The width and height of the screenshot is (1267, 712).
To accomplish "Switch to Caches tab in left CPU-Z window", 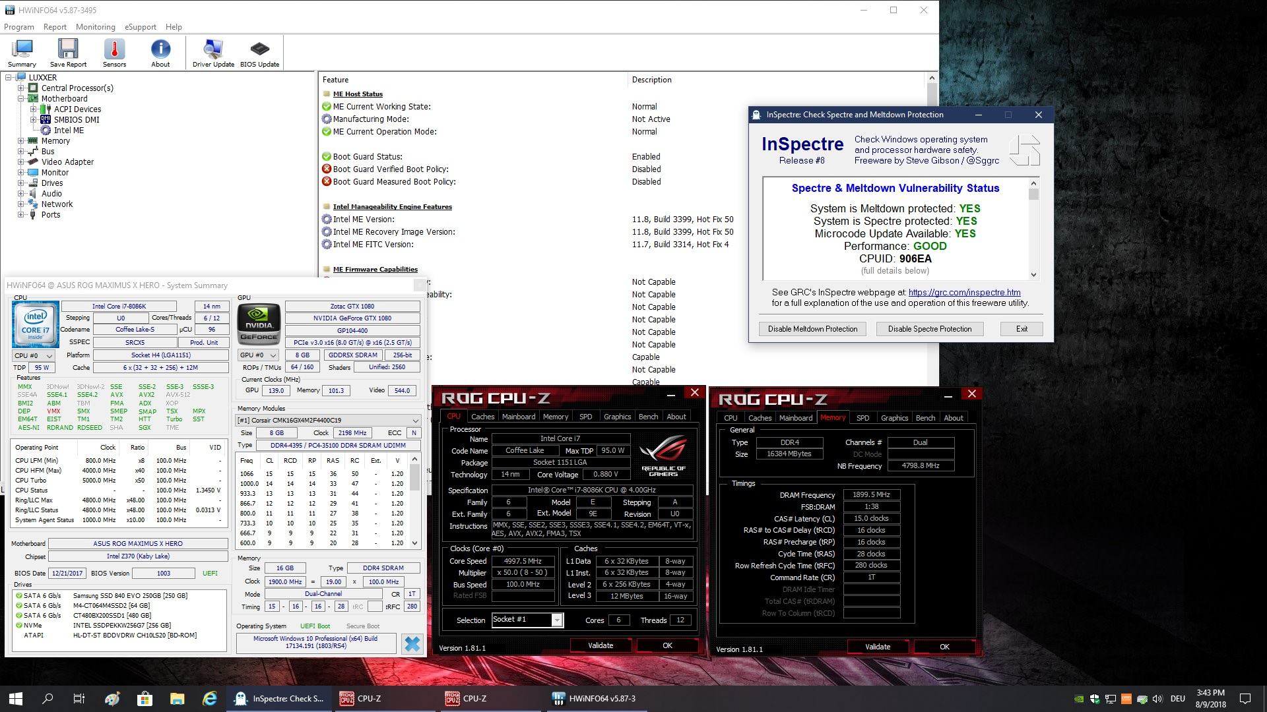I will click(x=482, y=417).
